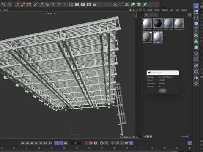
Task: Lock the Y axis
Action: tap(59, 5)
